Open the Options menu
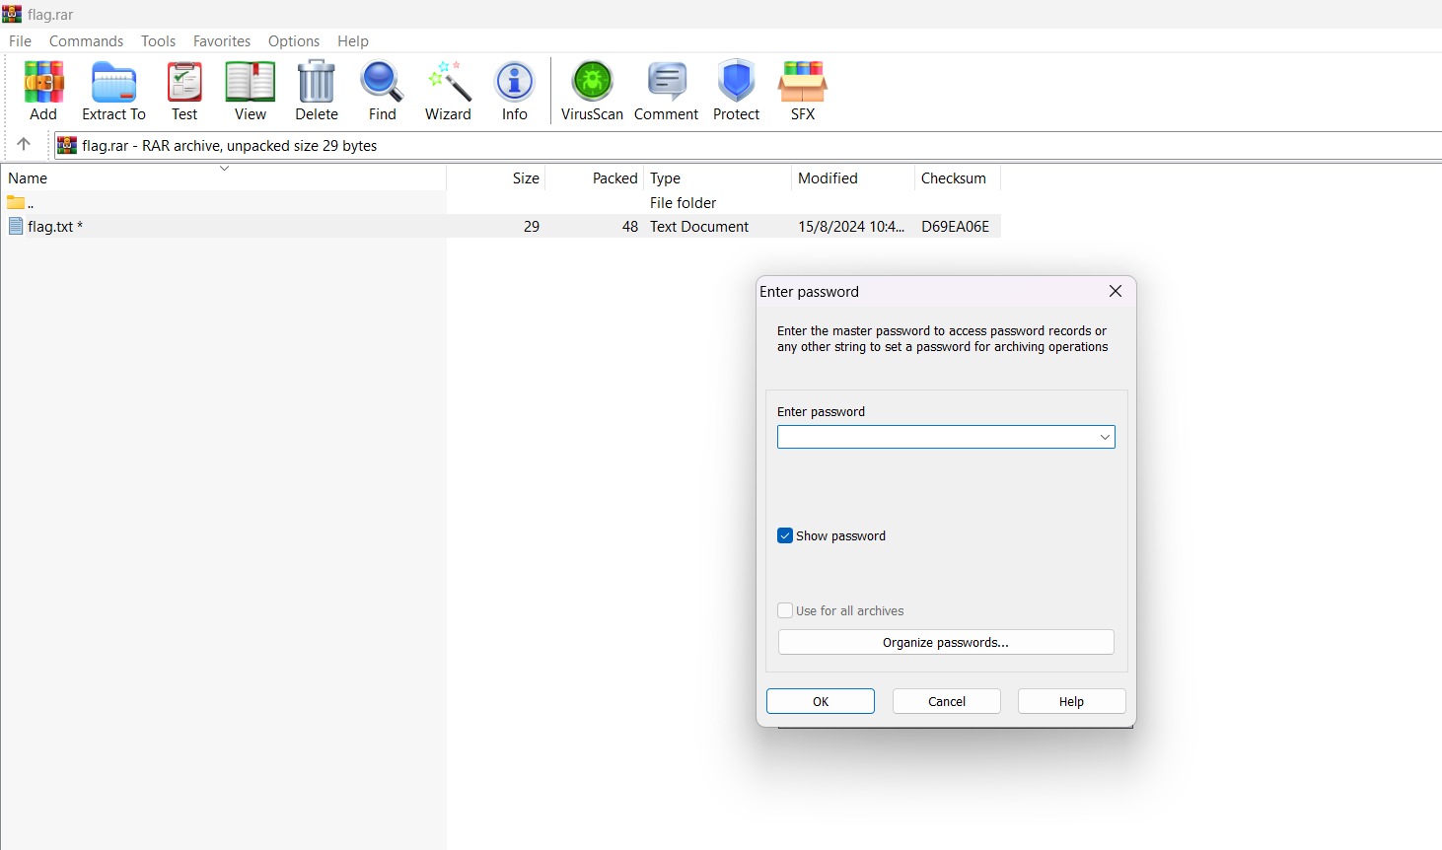 tap(293, 41)
